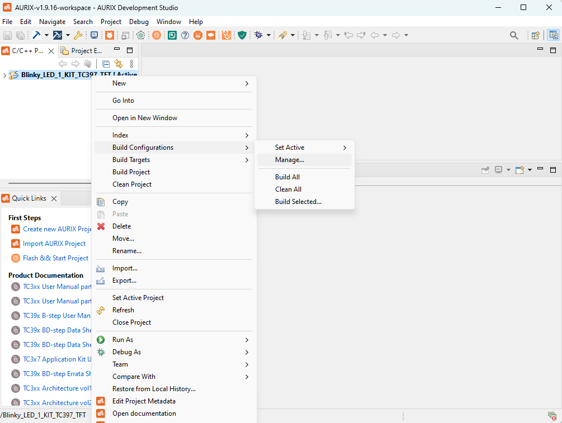Close the Quick Links tab

click(x=54, y=198)
